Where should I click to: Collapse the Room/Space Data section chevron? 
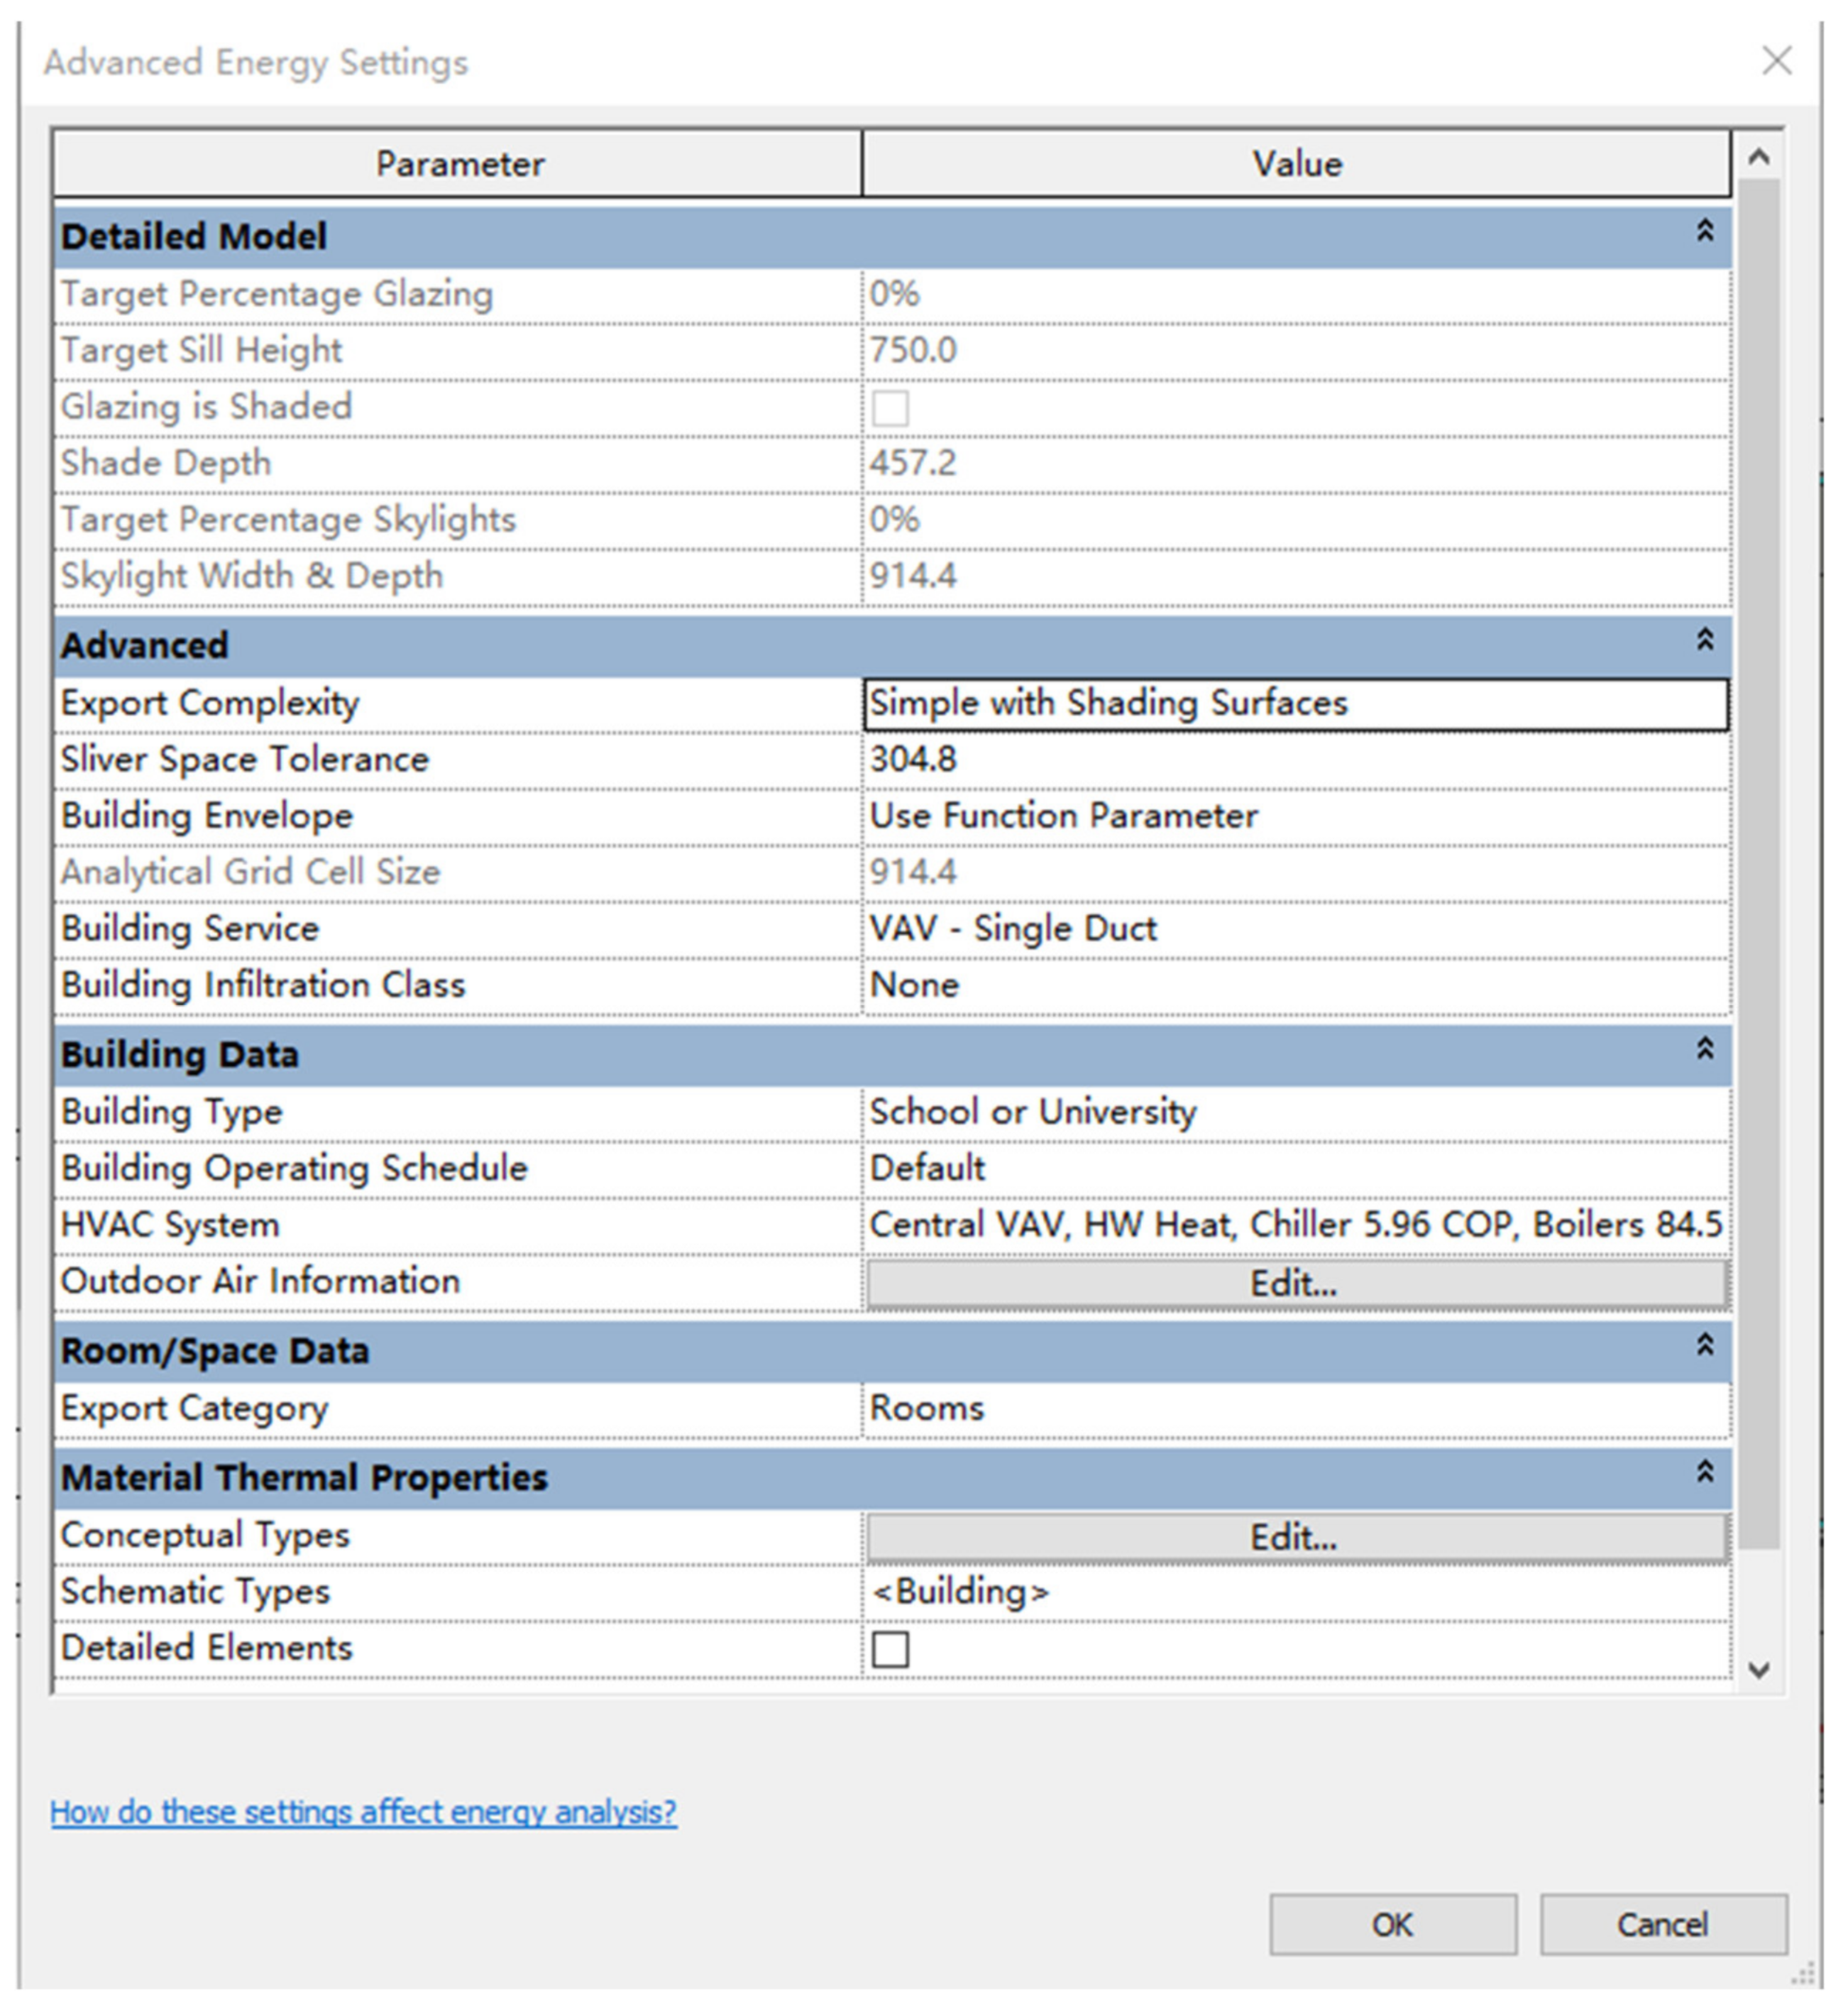(1704, 1345)
